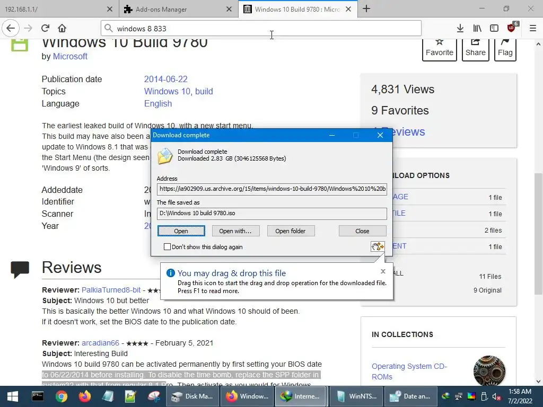Viewport: 543px width, 407px height.
Task: Click Open with... in the download dialog
Action: (x=235, y=231)
